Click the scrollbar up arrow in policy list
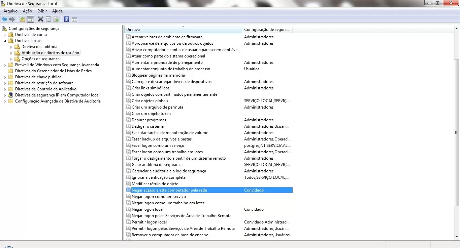 coord(456,29)
